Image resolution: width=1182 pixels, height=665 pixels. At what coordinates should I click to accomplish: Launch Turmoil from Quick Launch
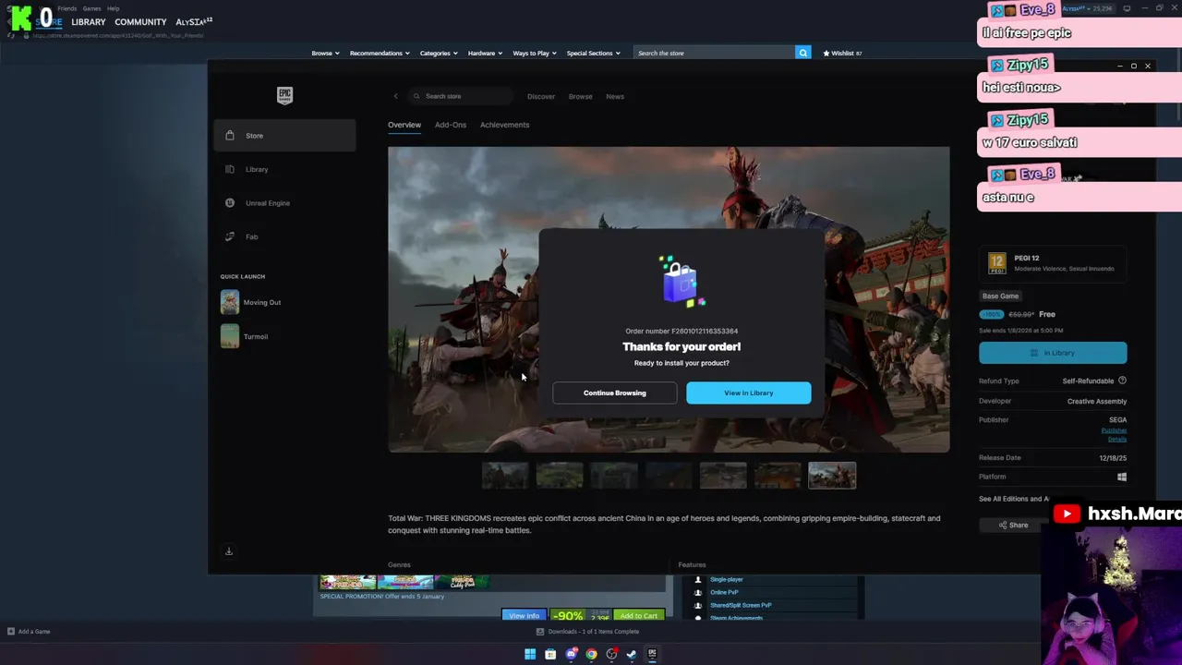point(245,336)
